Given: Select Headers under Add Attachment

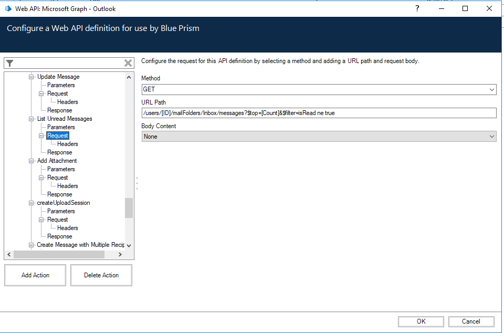Looking at the screenshot, I should coord(68,186).
